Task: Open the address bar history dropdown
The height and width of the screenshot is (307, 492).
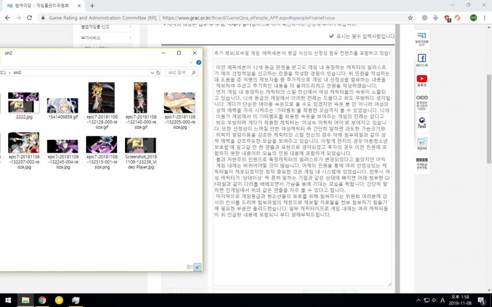Action: coord(152,73)
